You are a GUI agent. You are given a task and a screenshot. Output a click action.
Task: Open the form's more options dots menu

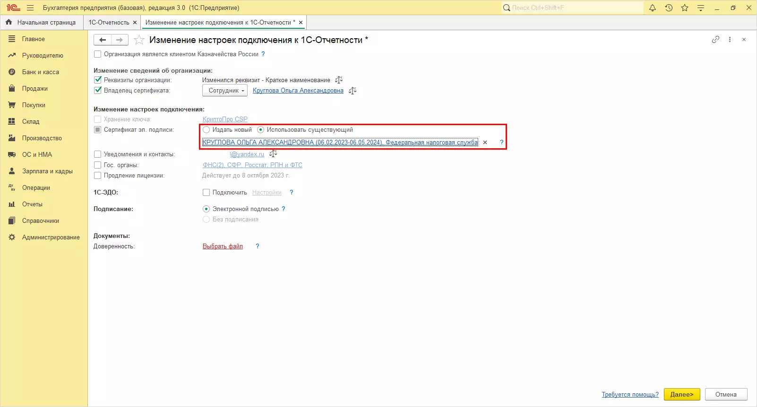[730, 40]
